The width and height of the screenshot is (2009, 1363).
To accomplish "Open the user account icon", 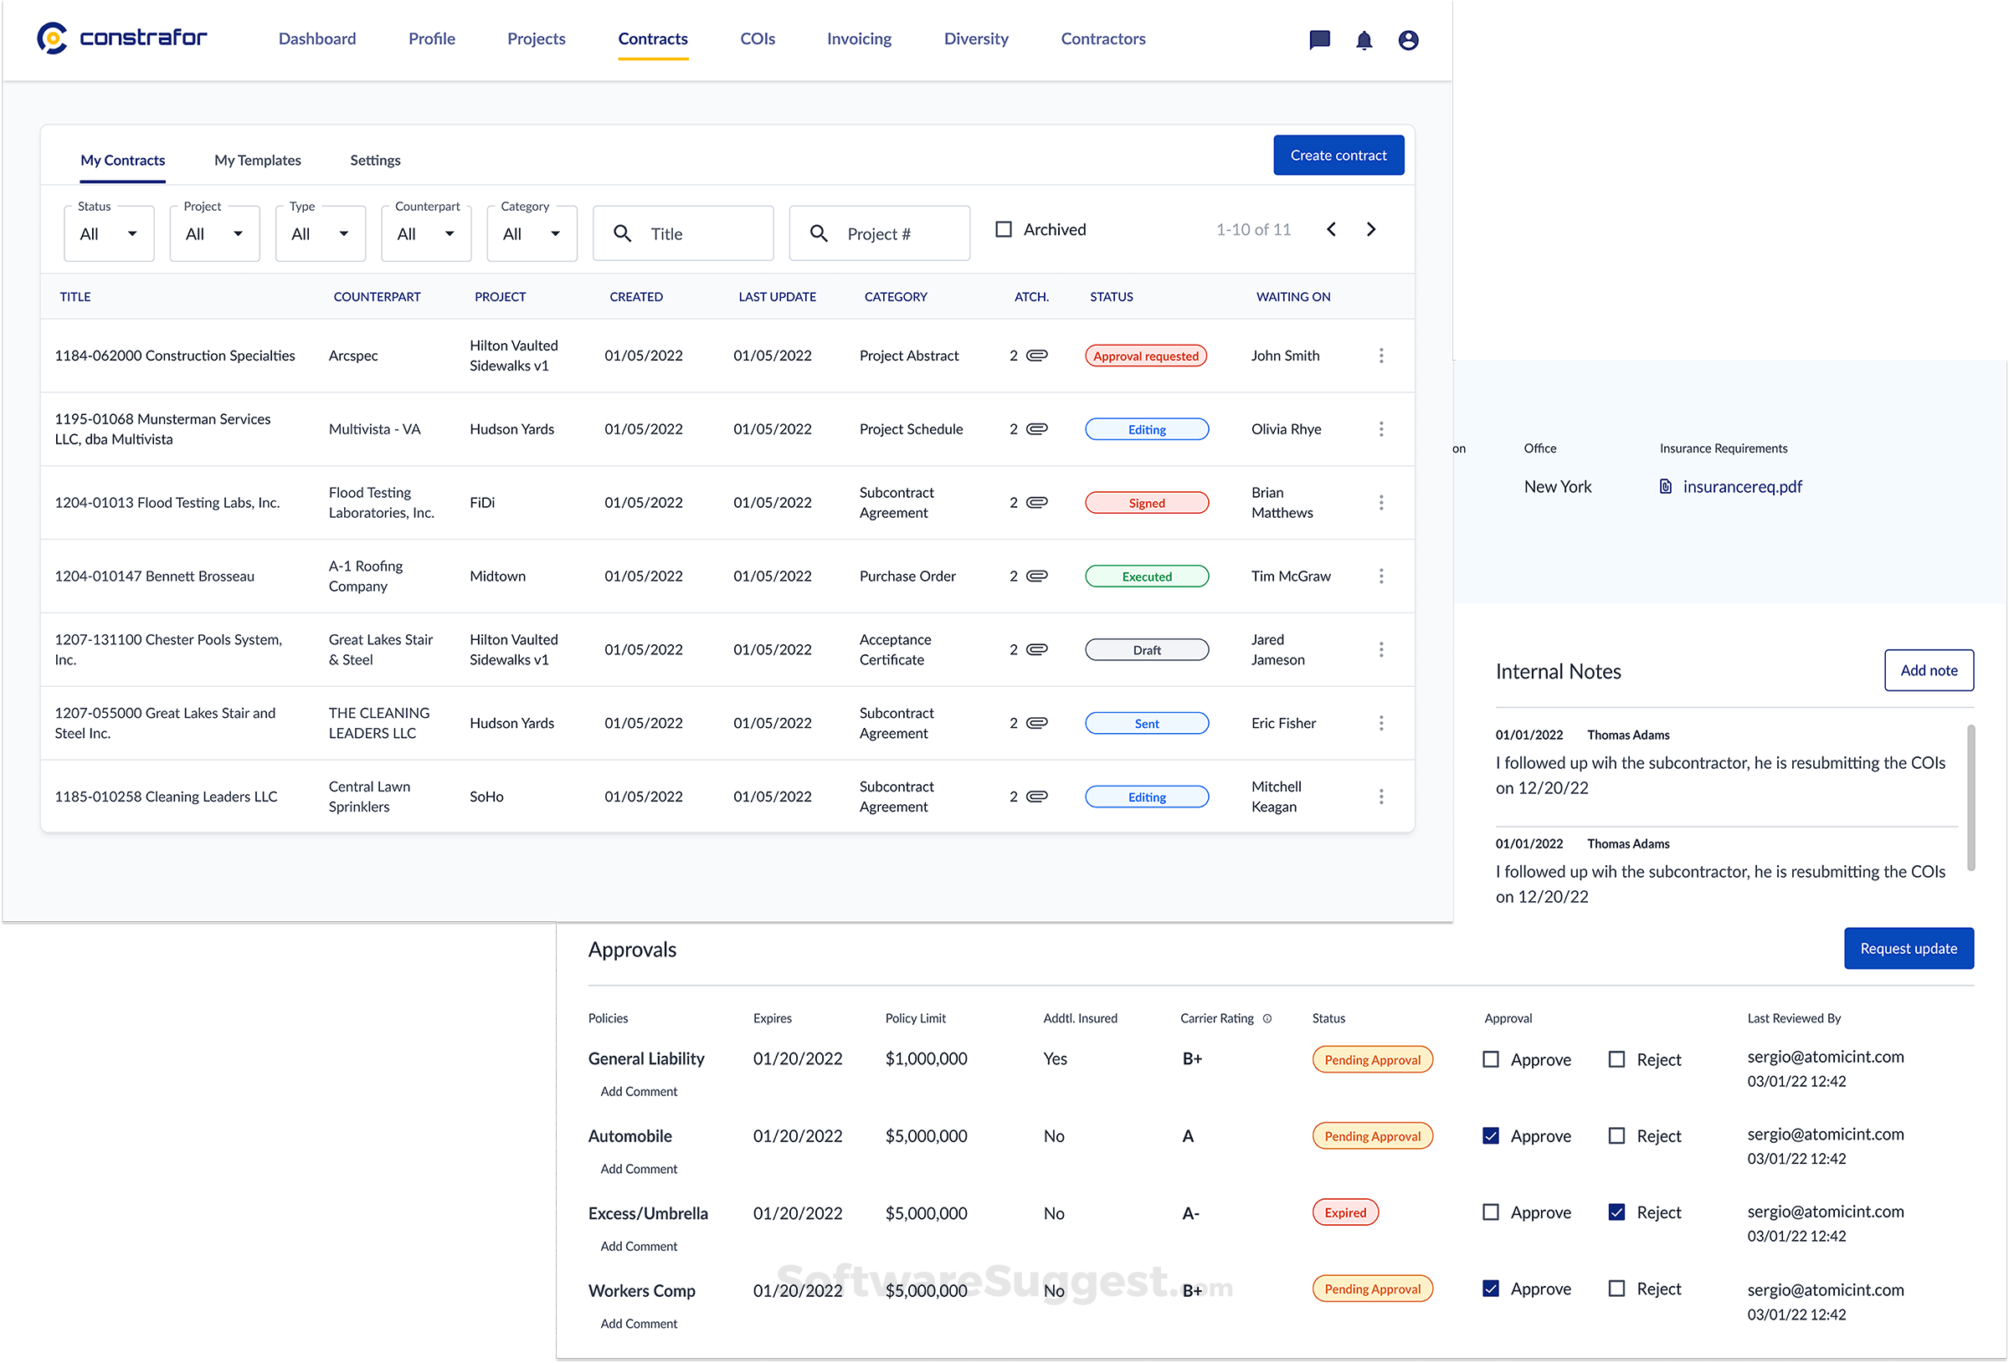I will tap(1408, 40).
